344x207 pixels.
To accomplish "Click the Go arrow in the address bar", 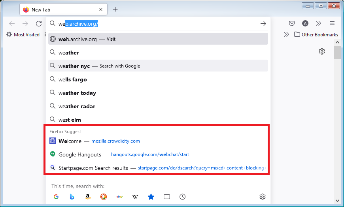I will 263,23.
